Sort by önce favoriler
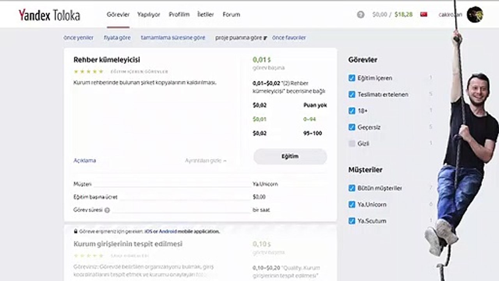The height and width of the screenshot is (281, 499). pos(289,38)
